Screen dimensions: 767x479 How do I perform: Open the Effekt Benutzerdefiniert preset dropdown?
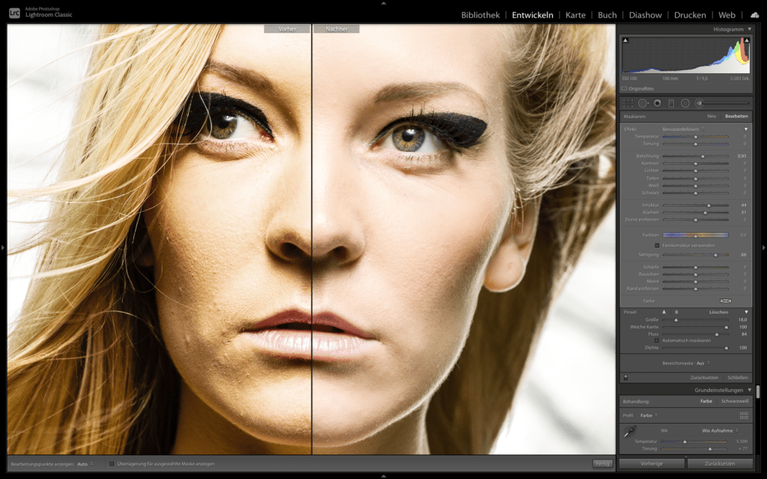(x=683, y=129)
